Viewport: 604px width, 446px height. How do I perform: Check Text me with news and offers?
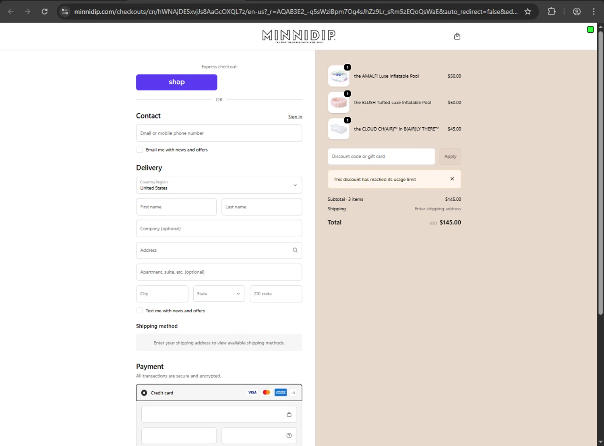tap(140, 311)
